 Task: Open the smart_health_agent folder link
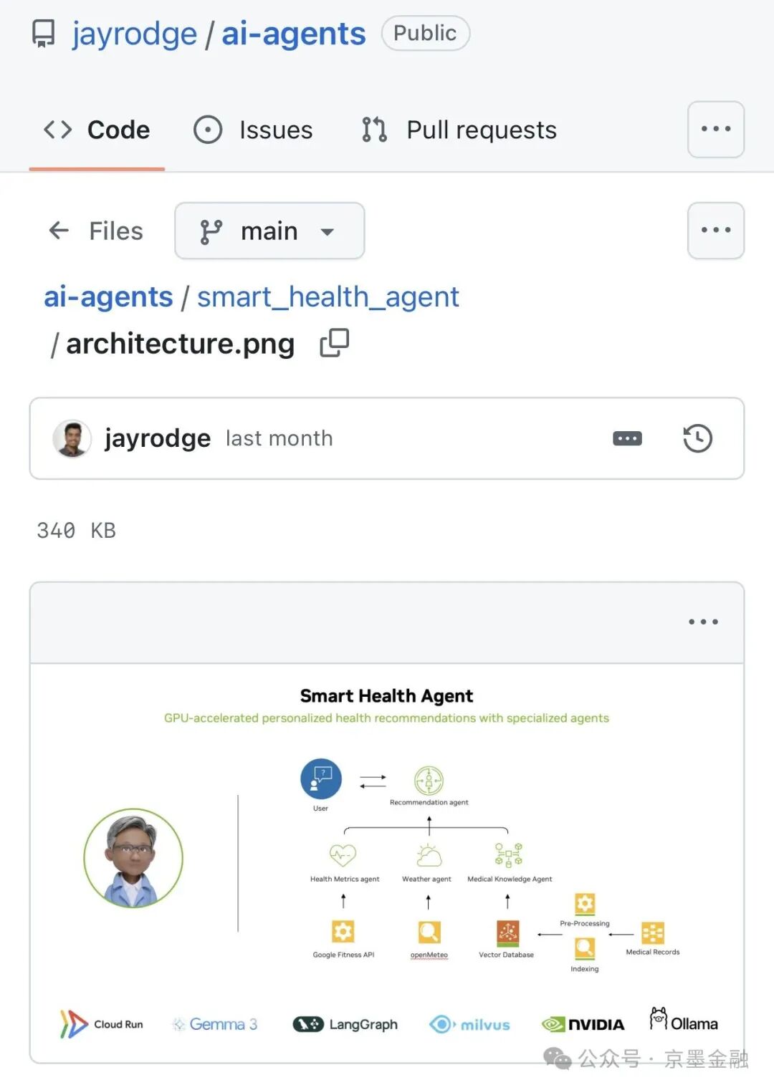click(x=328, y=296)
